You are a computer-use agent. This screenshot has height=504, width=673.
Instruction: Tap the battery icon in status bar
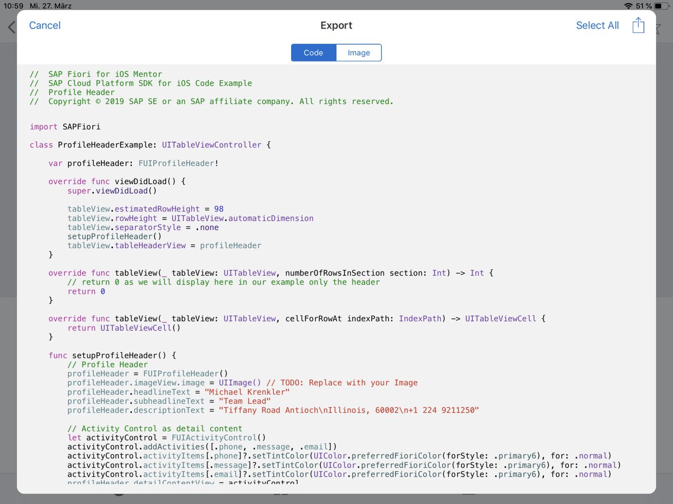tap(661, 6)
